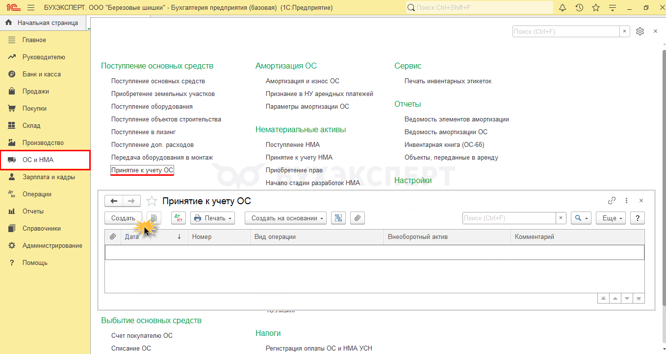Expand the Печать dropdown

tap(212, 218)
